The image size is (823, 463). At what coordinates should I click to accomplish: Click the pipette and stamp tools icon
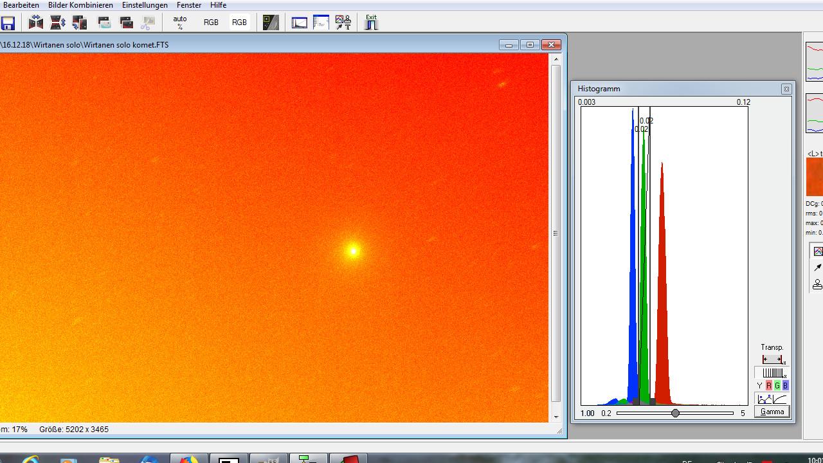point(343,23)
